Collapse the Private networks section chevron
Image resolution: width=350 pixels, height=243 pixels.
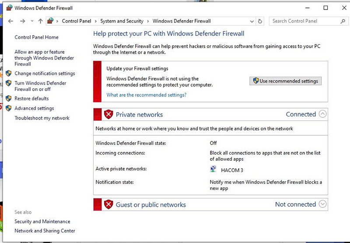pos(322,114)
